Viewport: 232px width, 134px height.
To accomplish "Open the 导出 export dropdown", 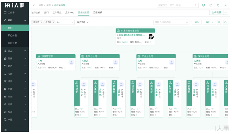I will click(x=209, y=22).
